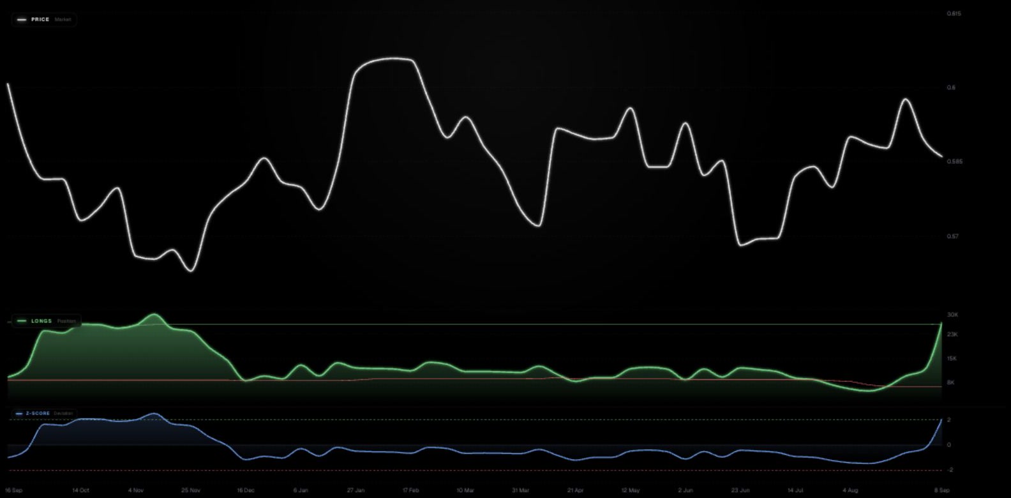This screenshot has width=1011, height=498.
Task: Select the 31 Mar date label
Action: (x=520, y=490)
